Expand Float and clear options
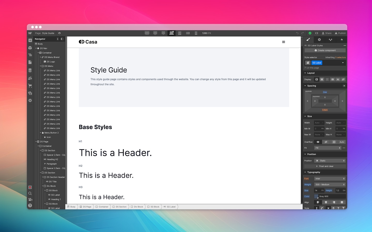 [325, 166]
